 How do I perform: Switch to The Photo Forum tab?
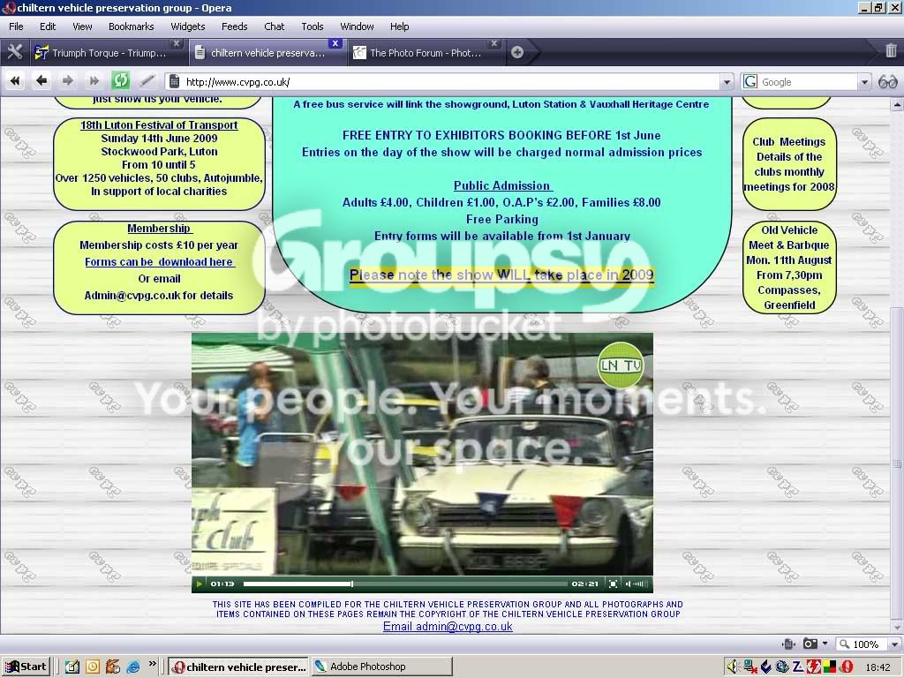coord(426,53)
